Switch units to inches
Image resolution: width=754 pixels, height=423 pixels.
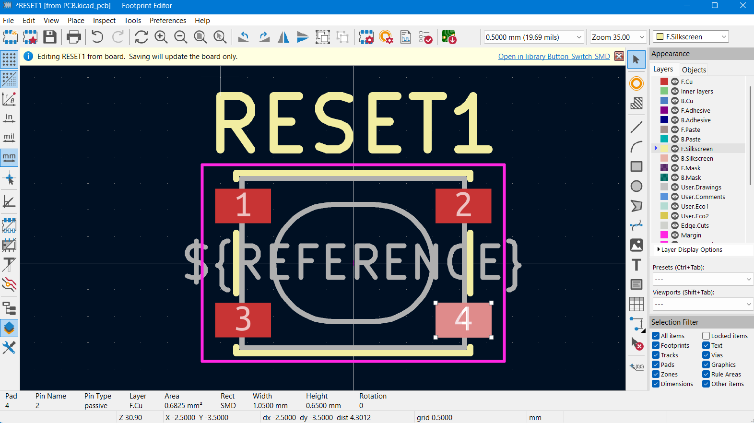[9, 118]
